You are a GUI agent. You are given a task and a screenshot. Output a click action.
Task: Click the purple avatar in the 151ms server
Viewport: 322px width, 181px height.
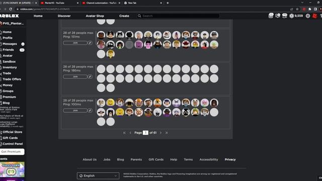(x=139, y=45)
